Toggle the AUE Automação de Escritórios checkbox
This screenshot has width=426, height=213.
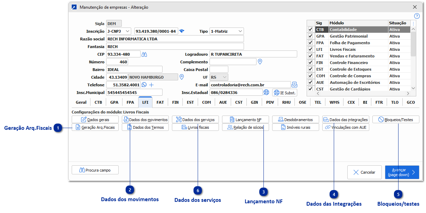(310, 82)
